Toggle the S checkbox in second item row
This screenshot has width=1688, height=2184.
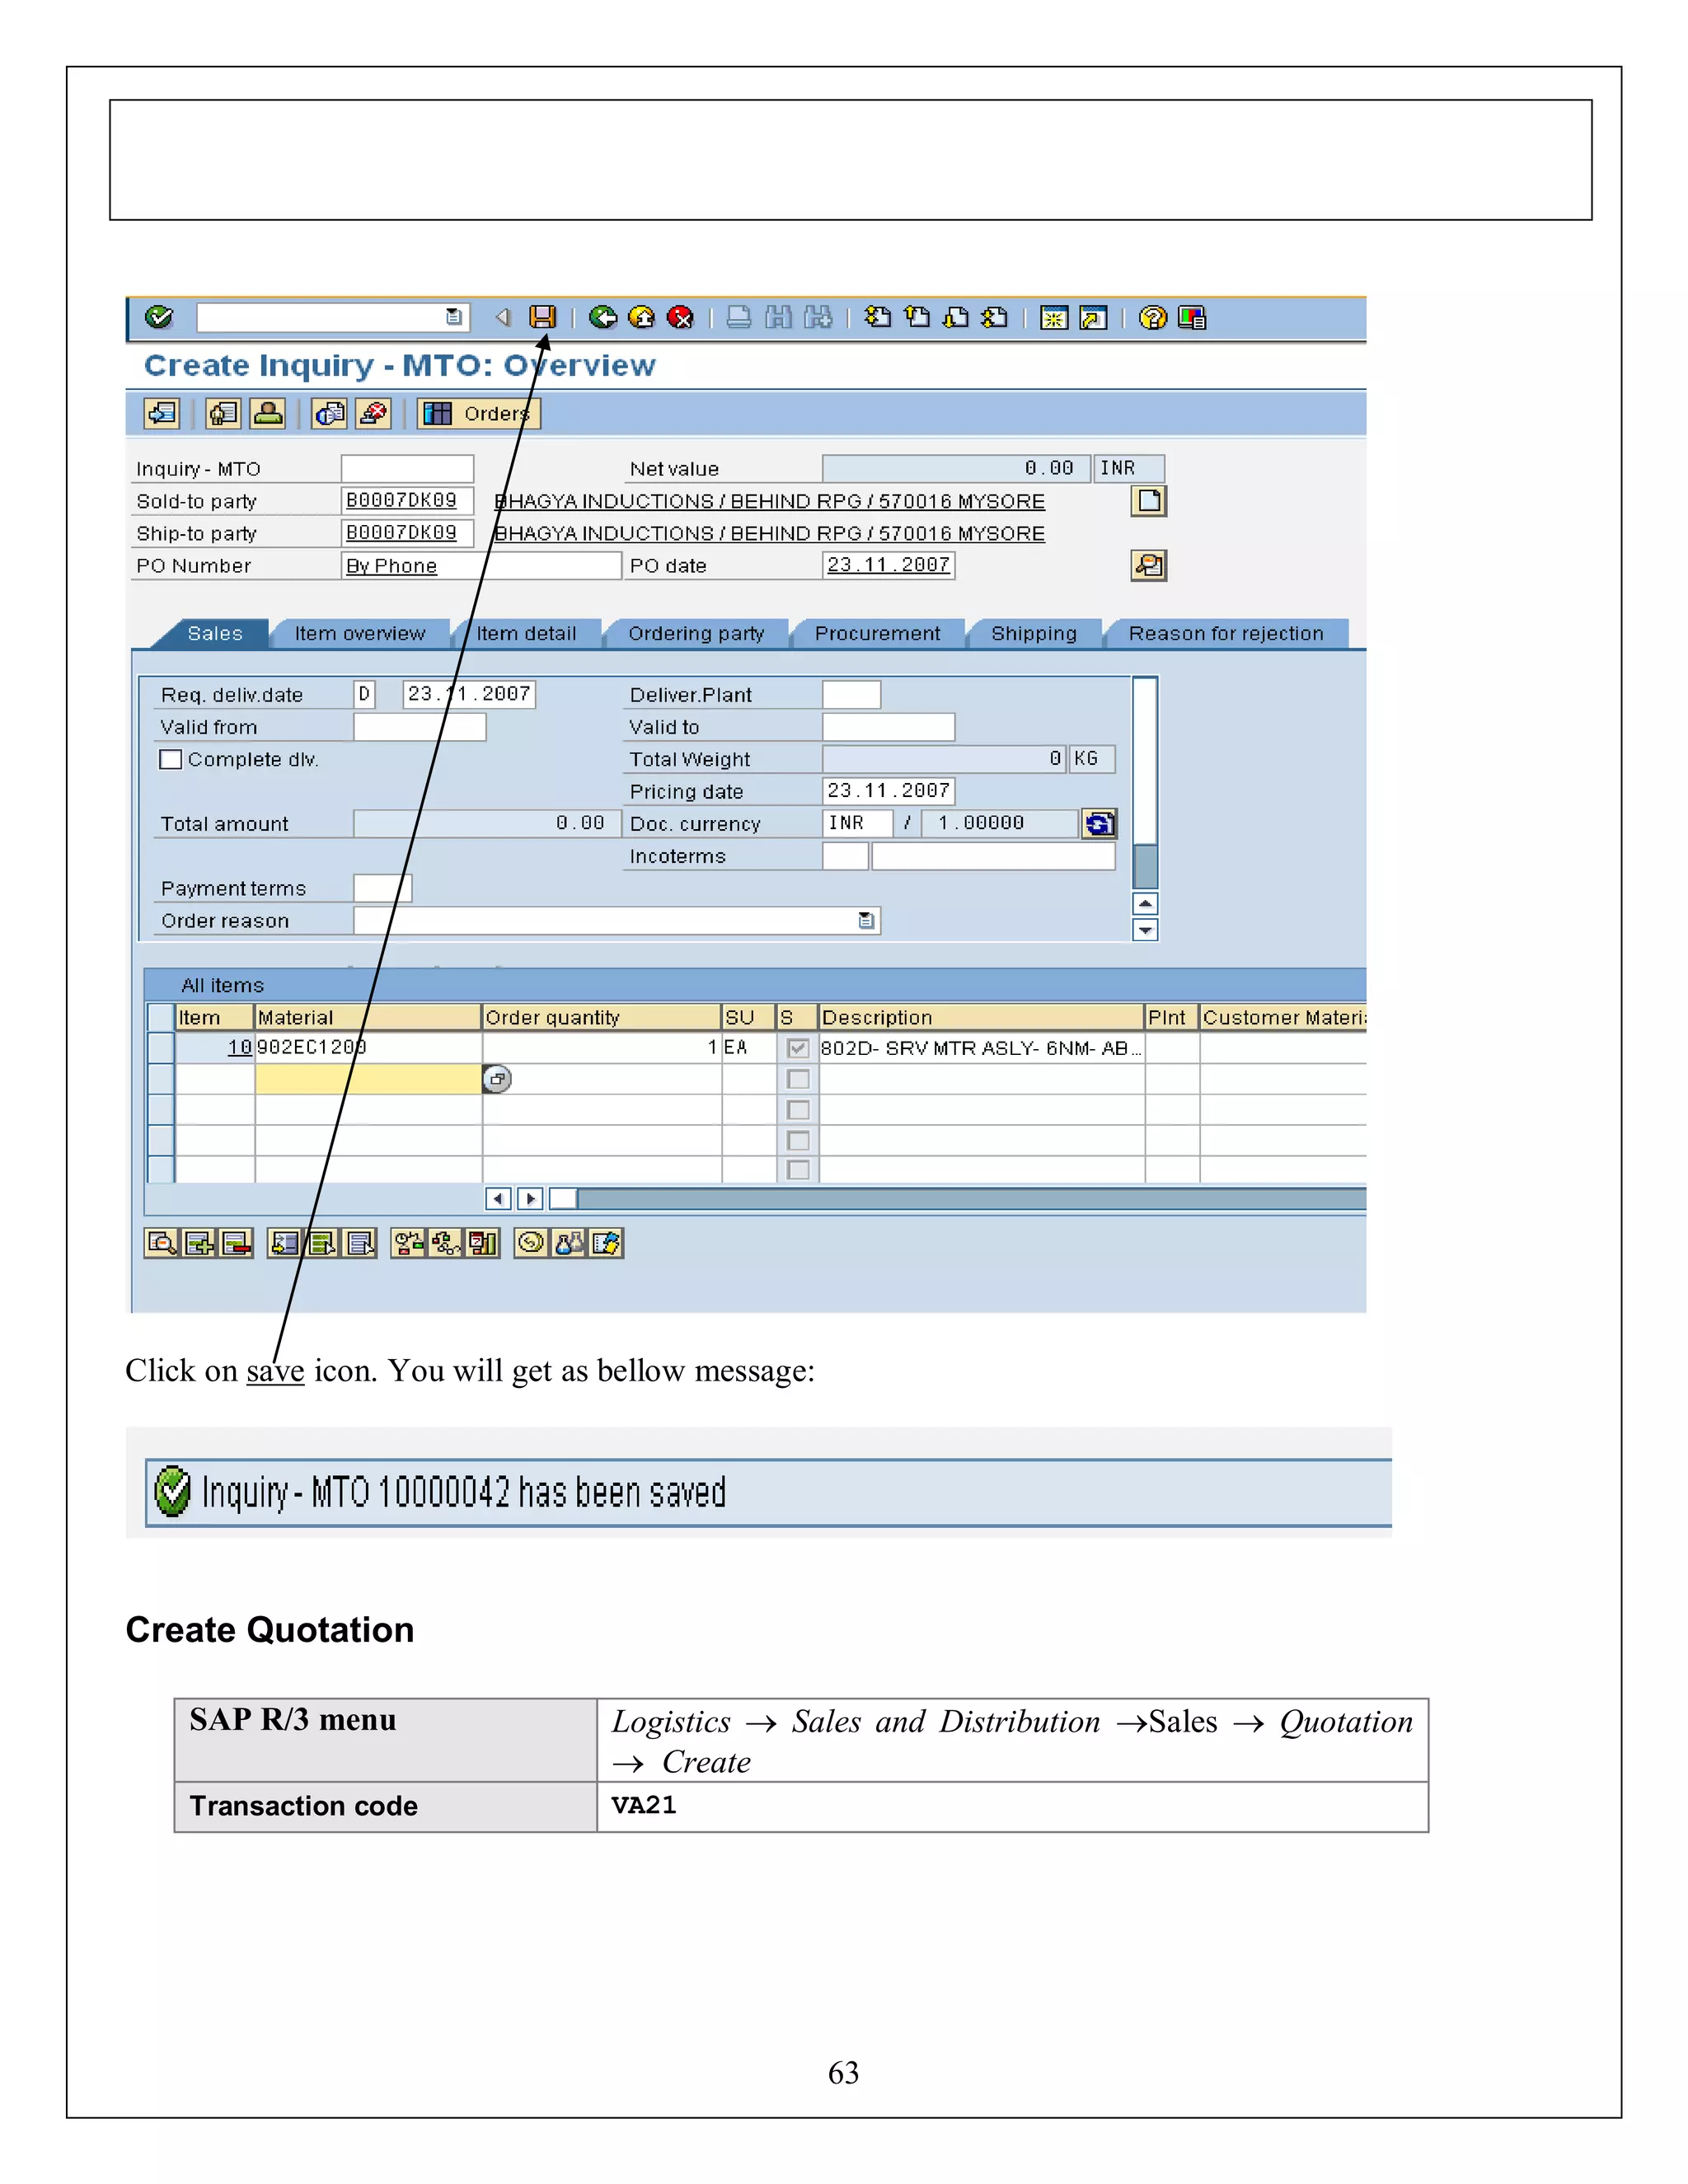pyautogui.click(x=798, y=1079)
